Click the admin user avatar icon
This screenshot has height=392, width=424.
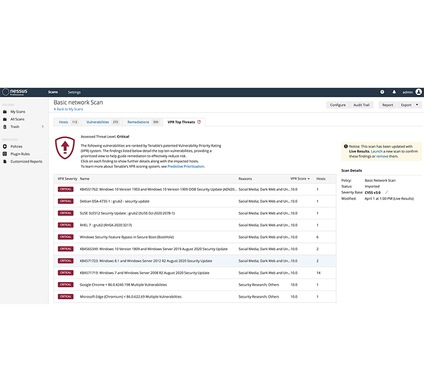[419, 92]
